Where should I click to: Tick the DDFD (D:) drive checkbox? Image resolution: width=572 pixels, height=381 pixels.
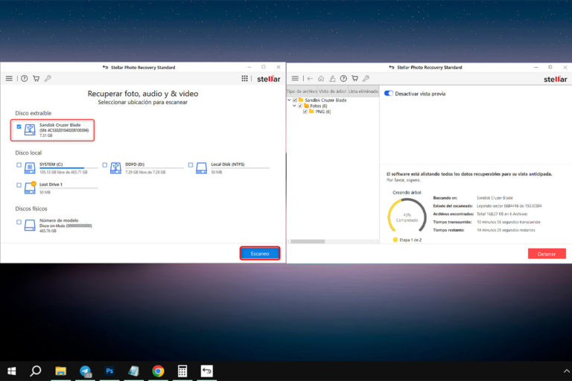[105, 164]
